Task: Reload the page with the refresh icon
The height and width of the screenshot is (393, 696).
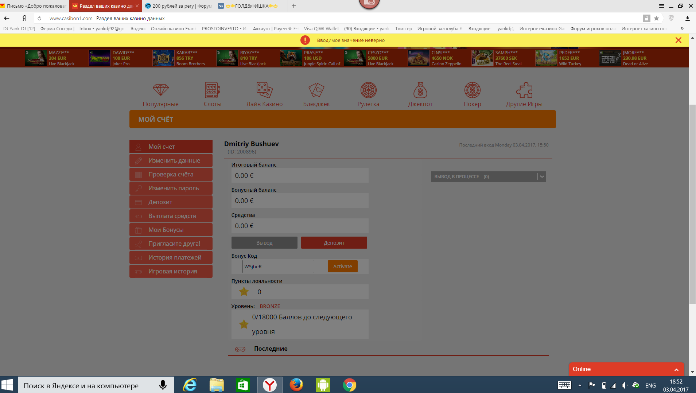Action: click(39, 18)
